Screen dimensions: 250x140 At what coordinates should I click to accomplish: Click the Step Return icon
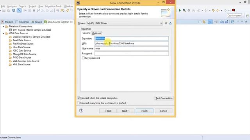click(x=52, y=10)
